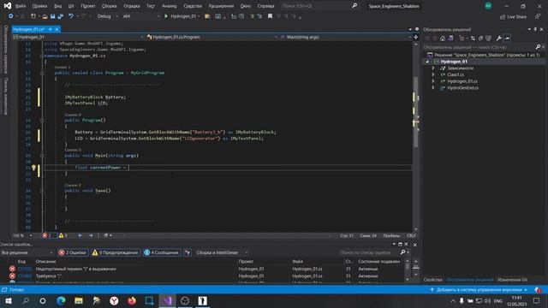Image resolution: width=548 pixels, height=308 pixels.
Task: Open the Hydrogen_01.cs.Program type dropdown
Action: click(211, 37)
